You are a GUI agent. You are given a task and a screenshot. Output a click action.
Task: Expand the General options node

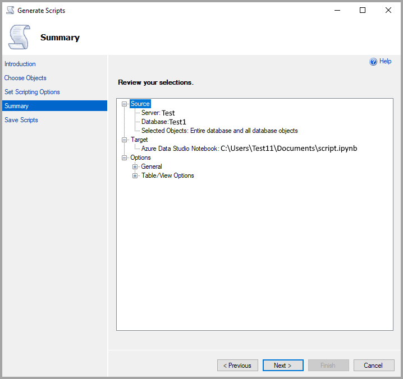pyautogui.click(x=135, y=167)
